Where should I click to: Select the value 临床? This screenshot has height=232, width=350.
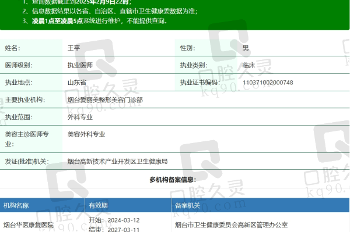point(249,65)
